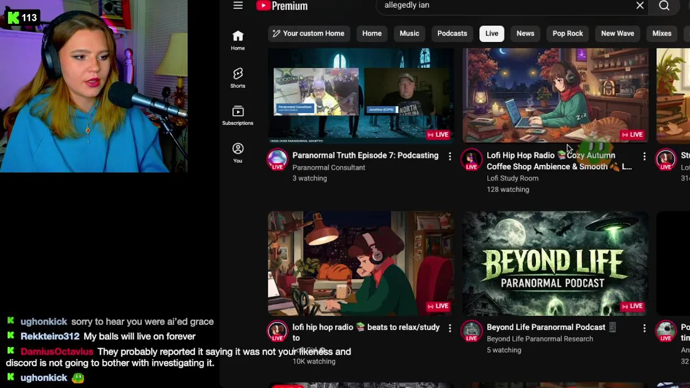The image size is (690, 388).
Task: Click the '10K watching' text
Action: coord(314,362)
